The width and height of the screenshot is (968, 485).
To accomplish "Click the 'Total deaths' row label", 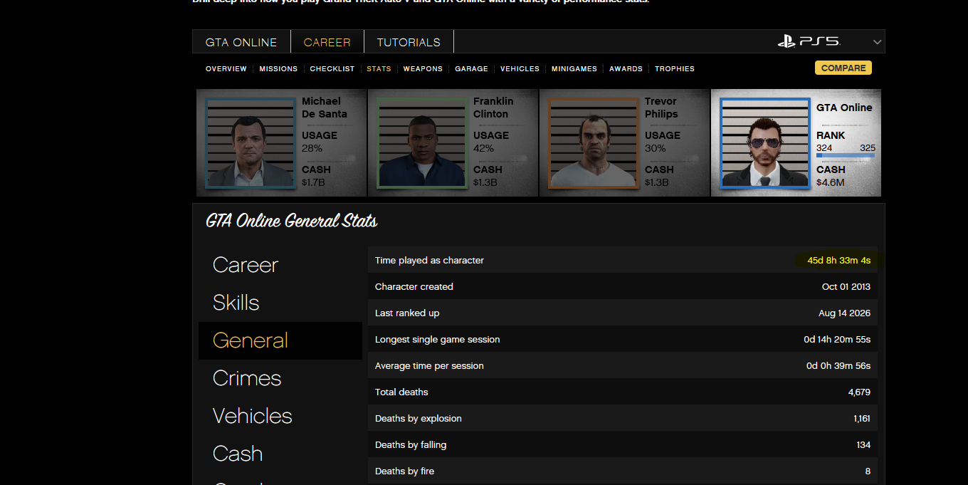I will (401, 392).
